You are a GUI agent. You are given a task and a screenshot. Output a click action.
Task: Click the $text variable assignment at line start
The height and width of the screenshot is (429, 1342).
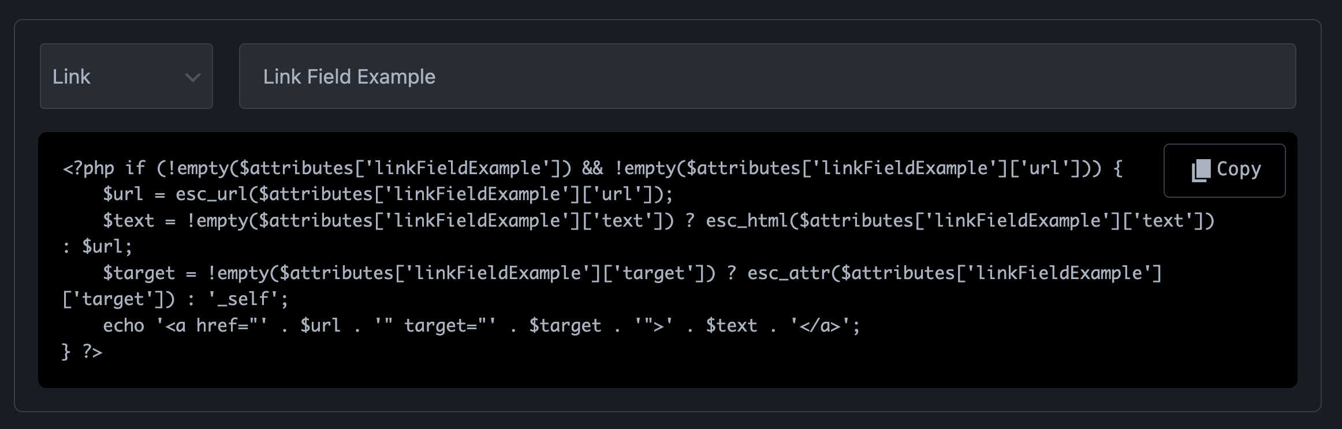pos(128,221)
